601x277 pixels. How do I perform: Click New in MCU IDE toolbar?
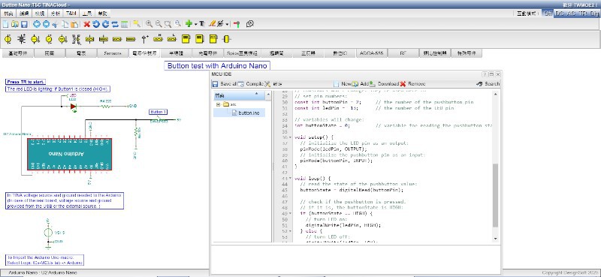[x=343, y=83]
